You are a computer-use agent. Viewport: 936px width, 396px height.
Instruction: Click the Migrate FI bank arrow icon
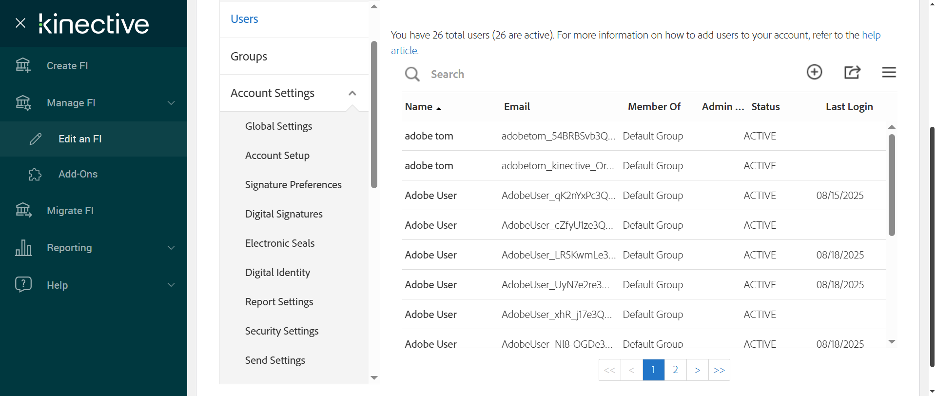point(23,210)
